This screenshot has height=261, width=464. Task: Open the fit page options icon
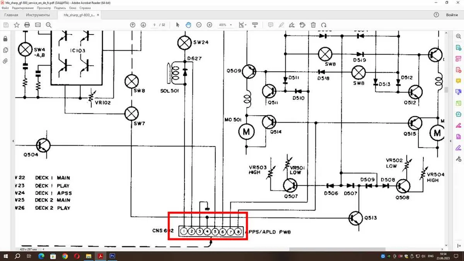242,25
